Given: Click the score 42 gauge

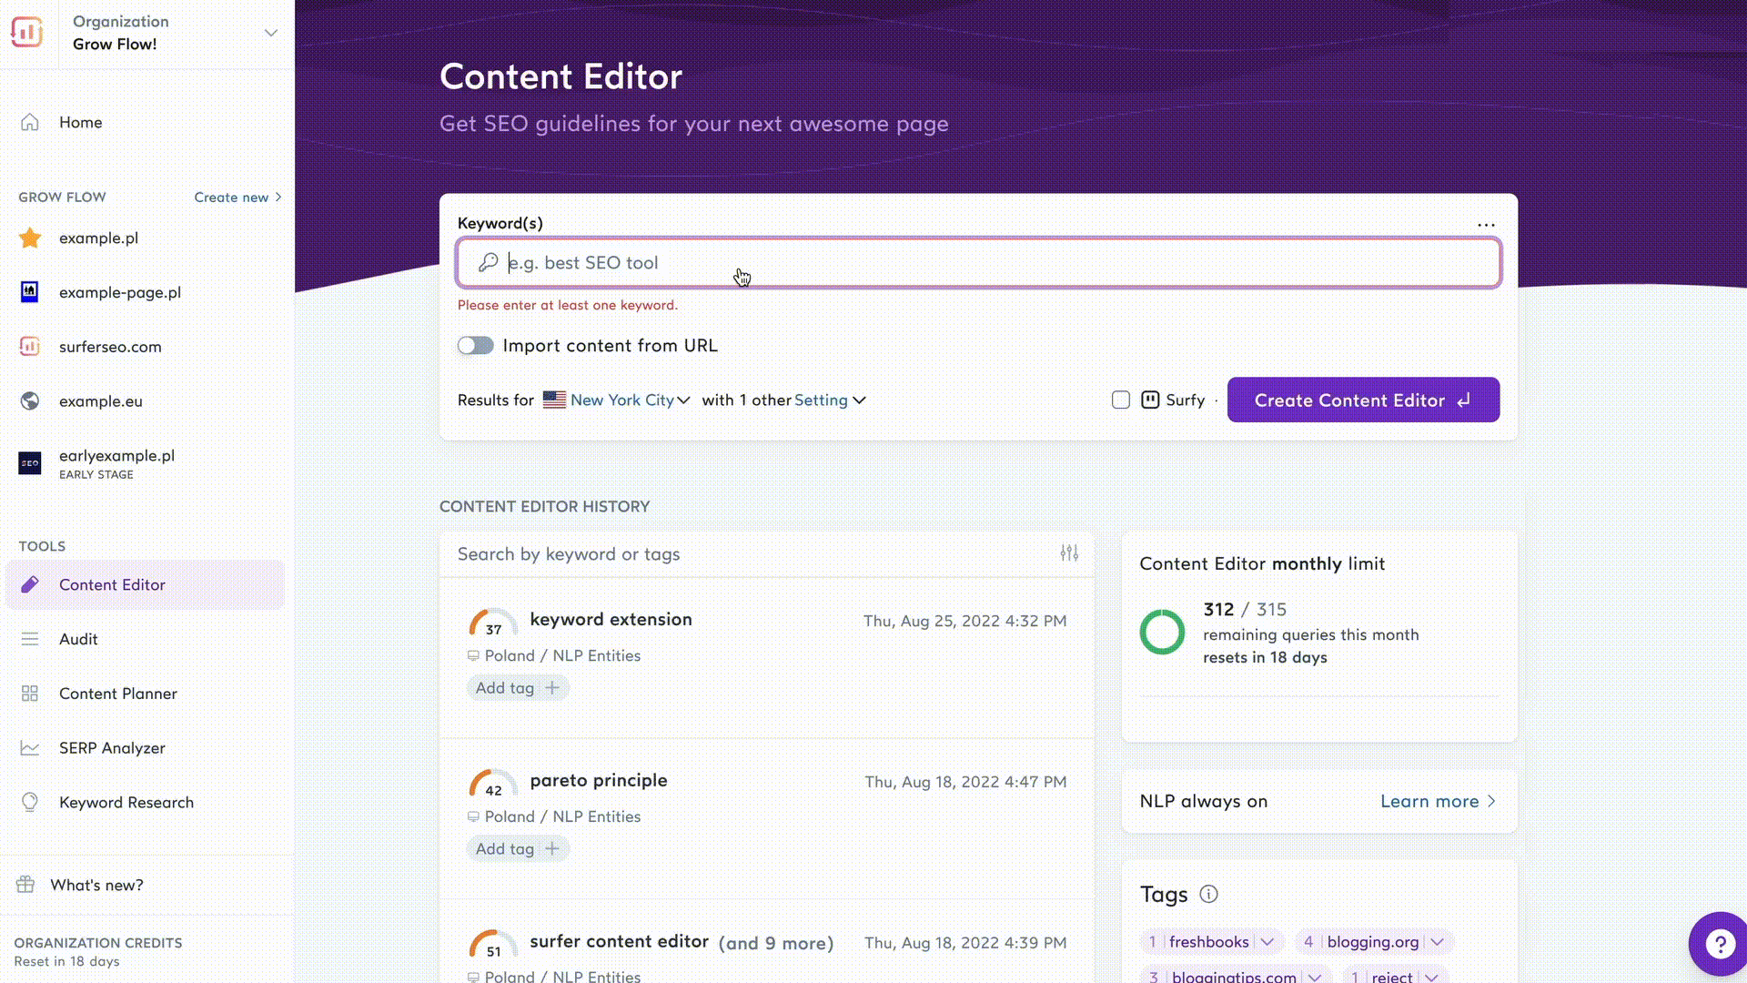Looking at the screenshot, I should [492, 784].
